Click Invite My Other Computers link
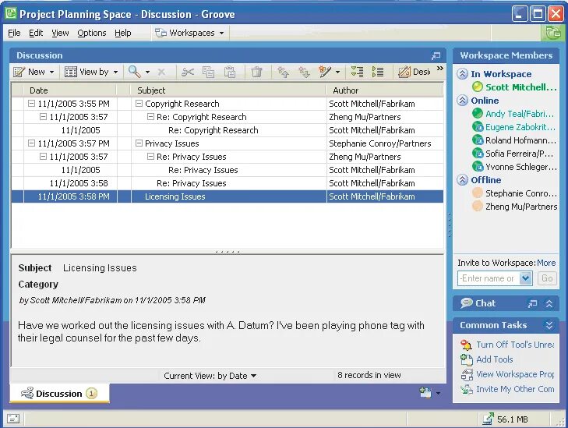The width and height of the screenshot is (568, 428). pos(507,389)
